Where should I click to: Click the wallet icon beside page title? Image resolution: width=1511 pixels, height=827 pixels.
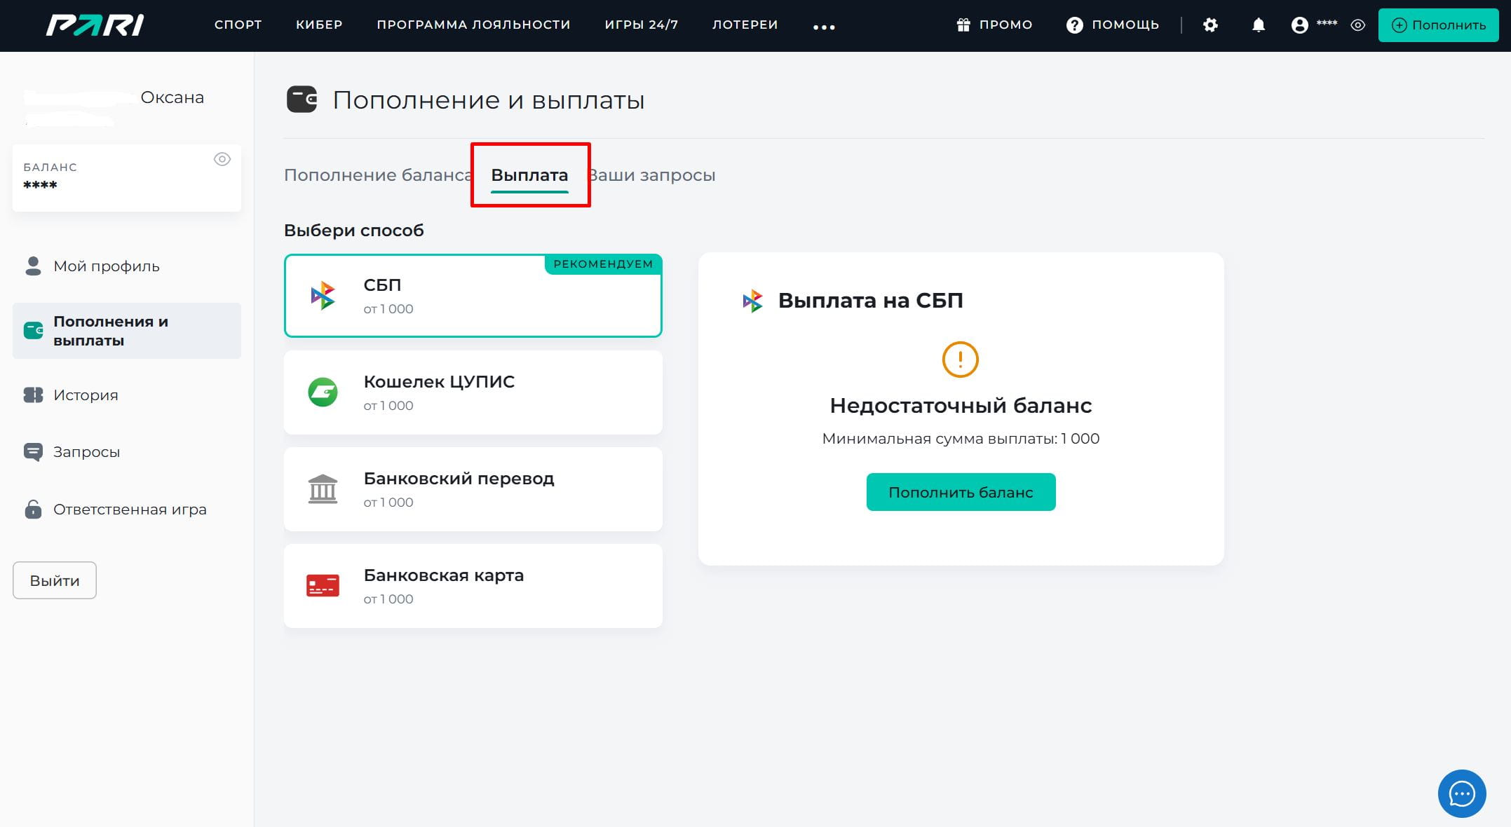(301, 100)
